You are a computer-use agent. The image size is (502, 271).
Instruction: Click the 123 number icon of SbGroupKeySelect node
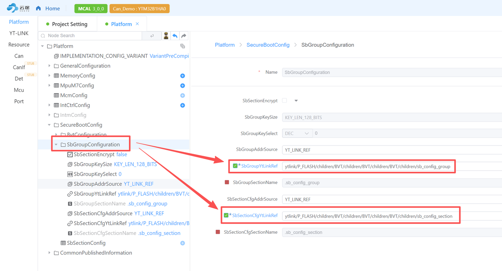[x=70, y=174]
